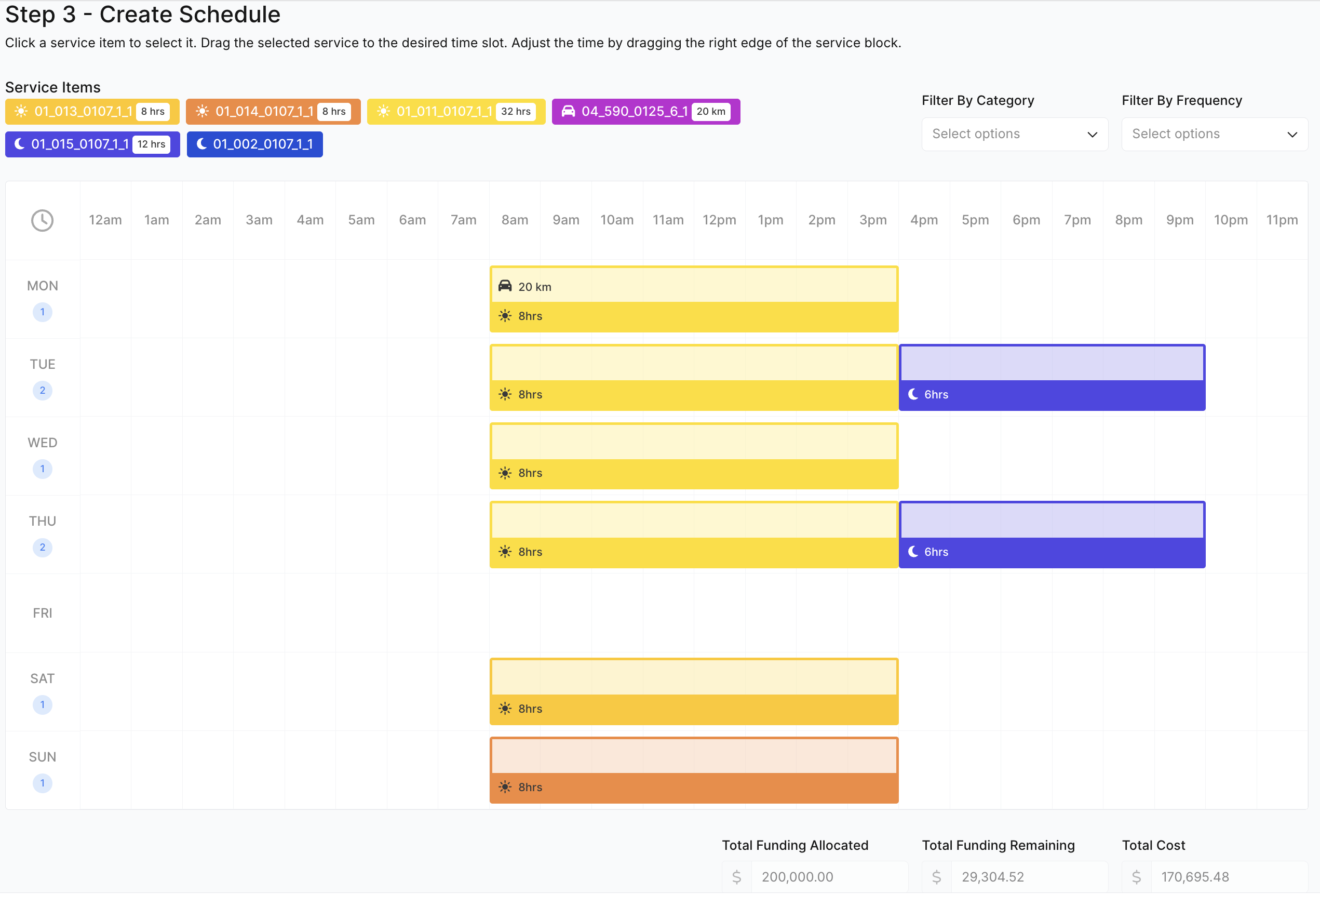The height and width of the screenshot is (907, 1320).
Task: Click sun icon on 01_014_0107_1_1 chip
Action: [202, 111]
